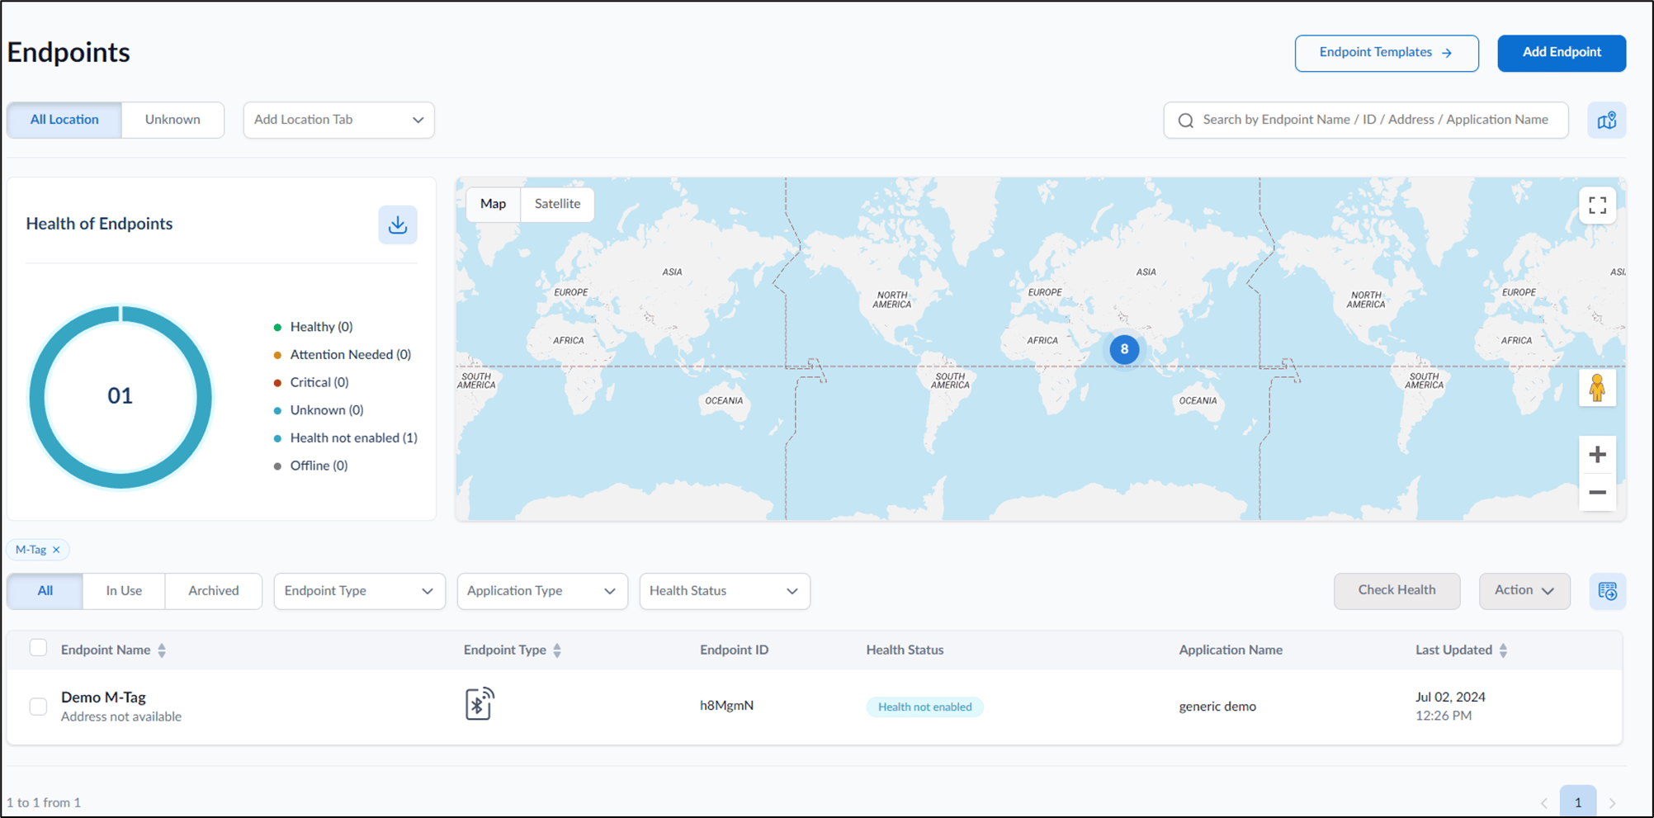The width and height of the screenshot is (1654, 818).
Task: Click the Check Health button
Action: [x=1396, y=591]
